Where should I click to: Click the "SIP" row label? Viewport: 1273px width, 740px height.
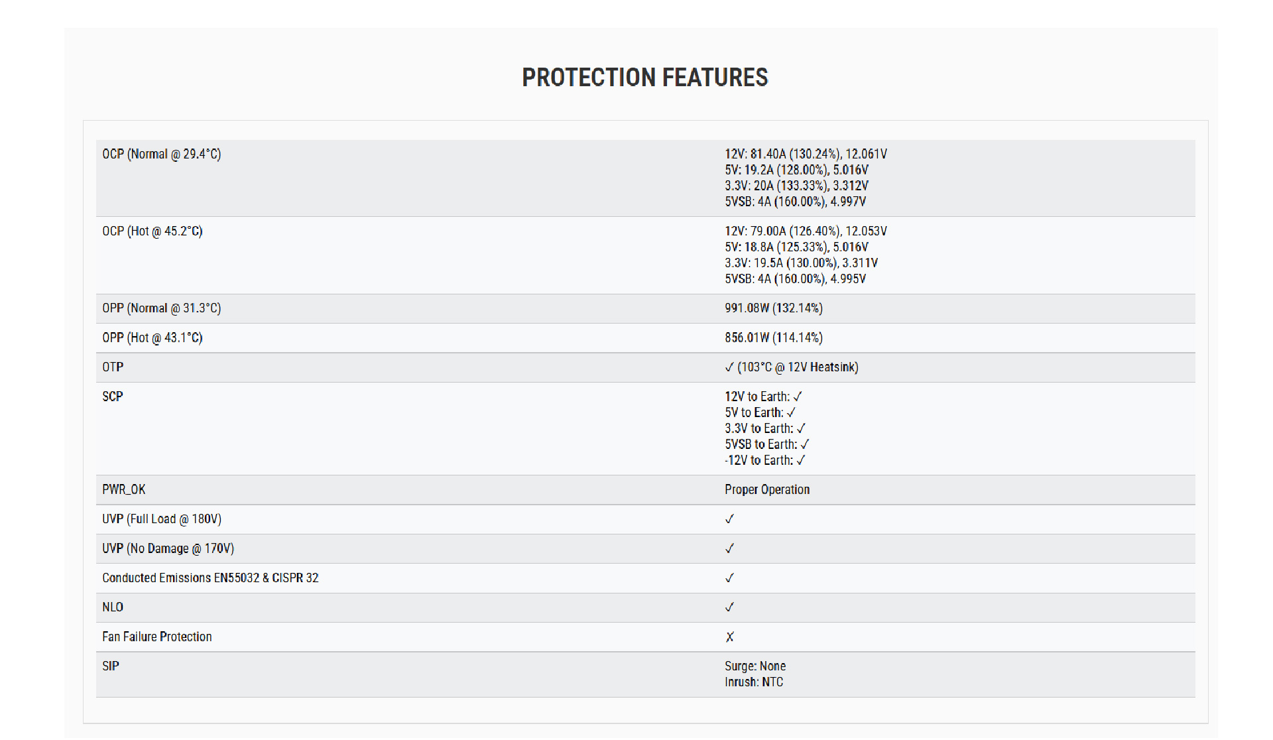click(x=111, y=666)
